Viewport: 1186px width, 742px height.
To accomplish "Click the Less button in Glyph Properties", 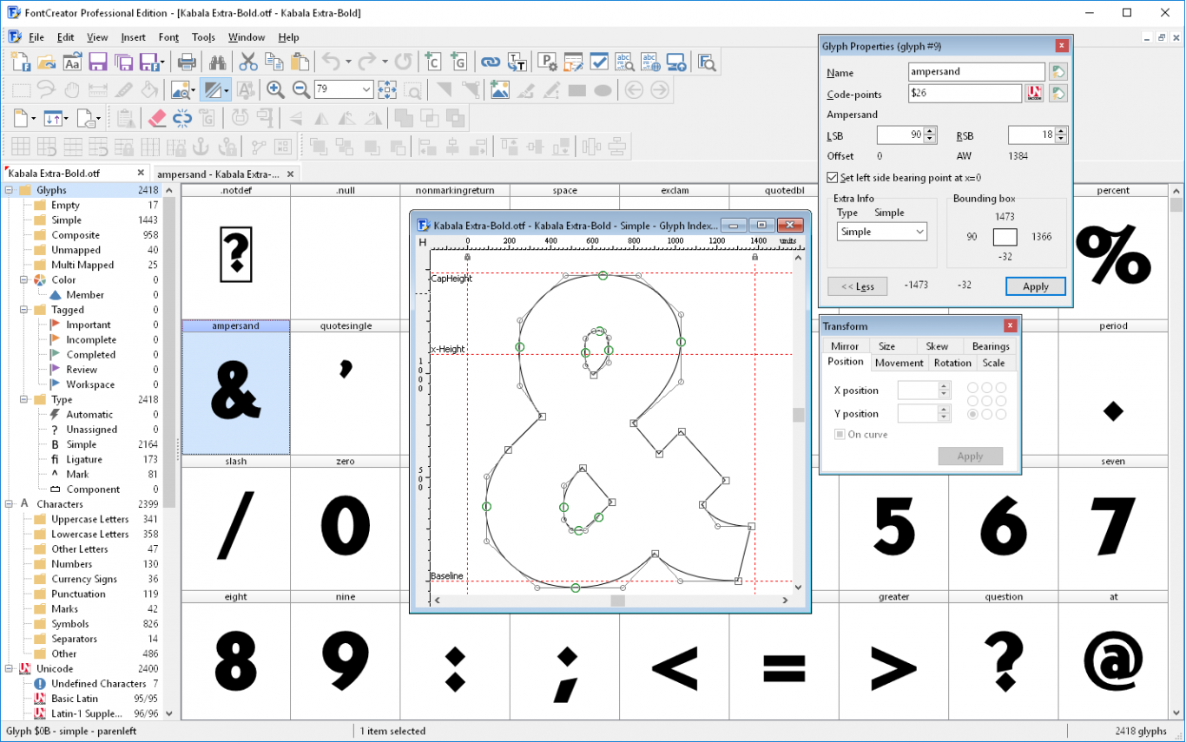I will (857, 286).
